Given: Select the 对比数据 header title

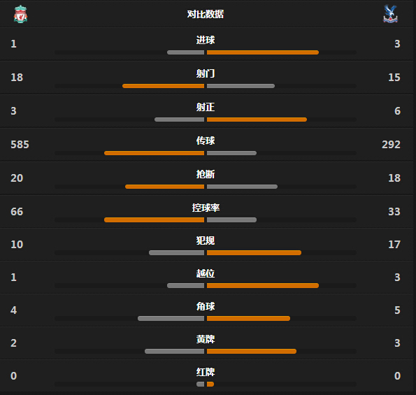Looking at the screenshot, I should click(x=206, y=14).
